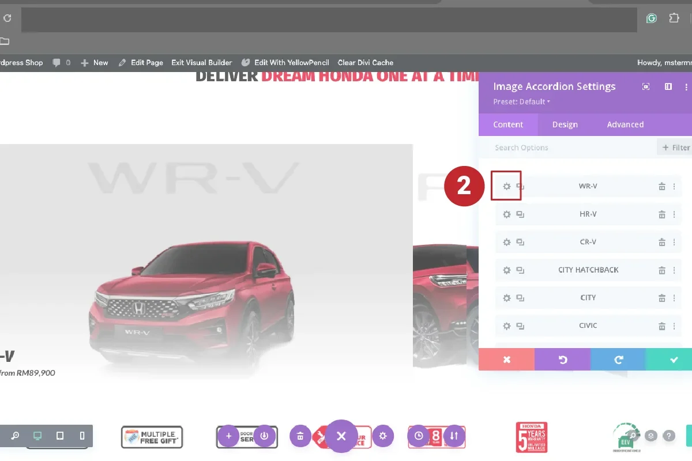Switch to the Design tab

click(x=565, y=124)
